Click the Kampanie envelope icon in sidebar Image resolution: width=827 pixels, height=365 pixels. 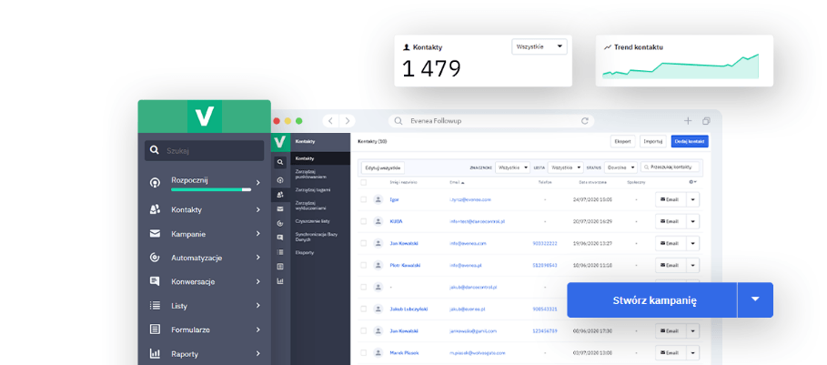[155, 234]
